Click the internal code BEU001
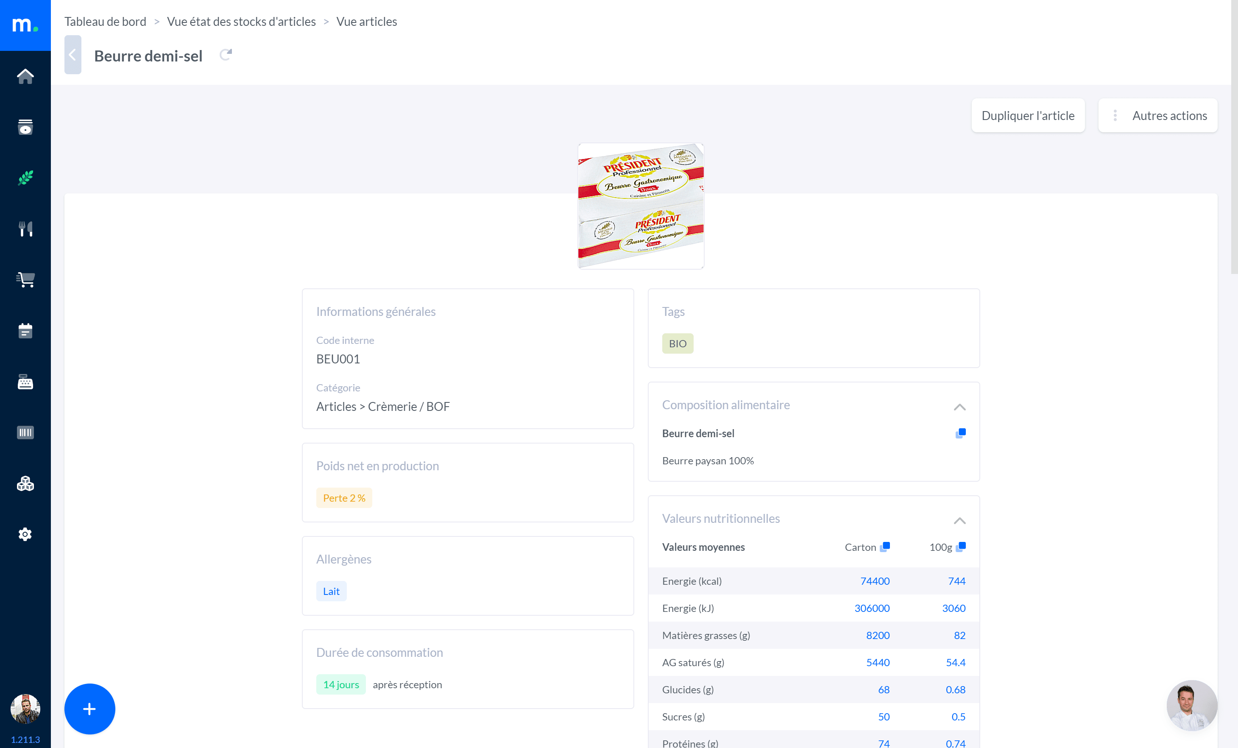1238x748 pixels. point(338,359)
